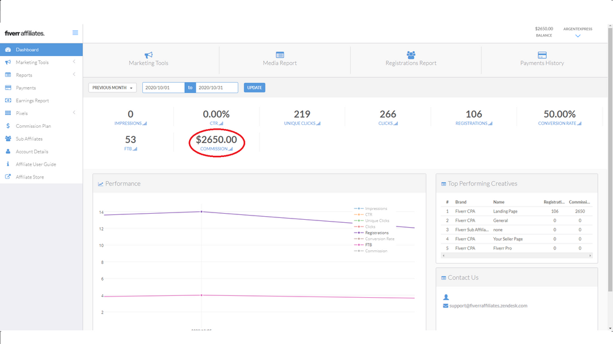The image size is (613, 344).
Task: Click the Account Details person icon
Action: click(8, 152)
